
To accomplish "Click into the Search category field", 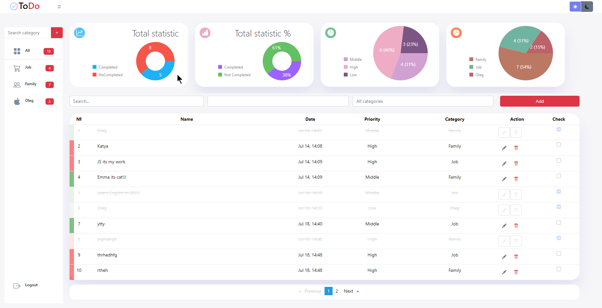I will click(28, 33).
